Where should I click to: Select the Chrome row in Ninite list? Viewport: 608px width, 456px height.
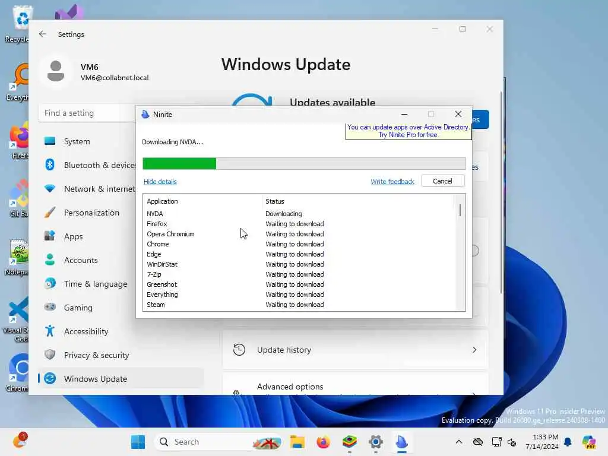click(299, 244)
